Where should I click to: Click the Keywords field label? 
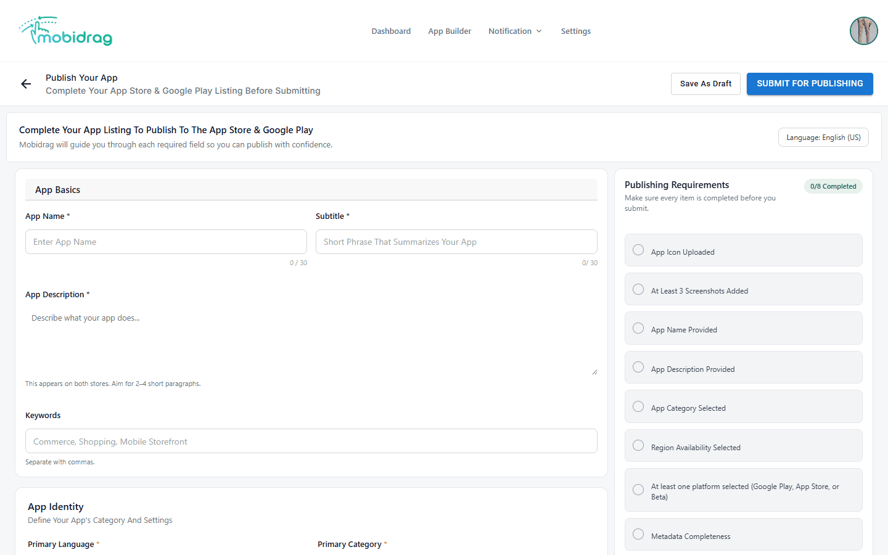[43, 415]
